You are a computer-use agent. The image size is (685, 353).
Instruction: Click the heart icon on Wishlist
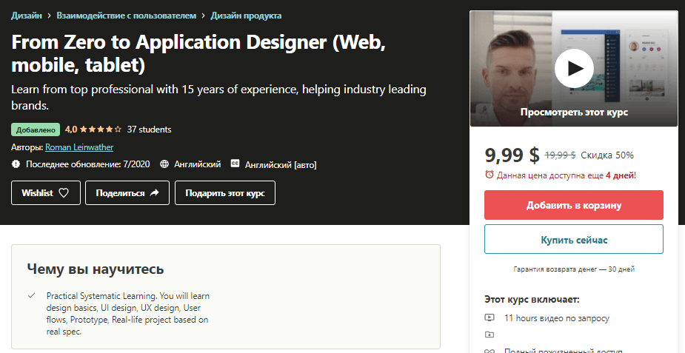coord(64,193)
